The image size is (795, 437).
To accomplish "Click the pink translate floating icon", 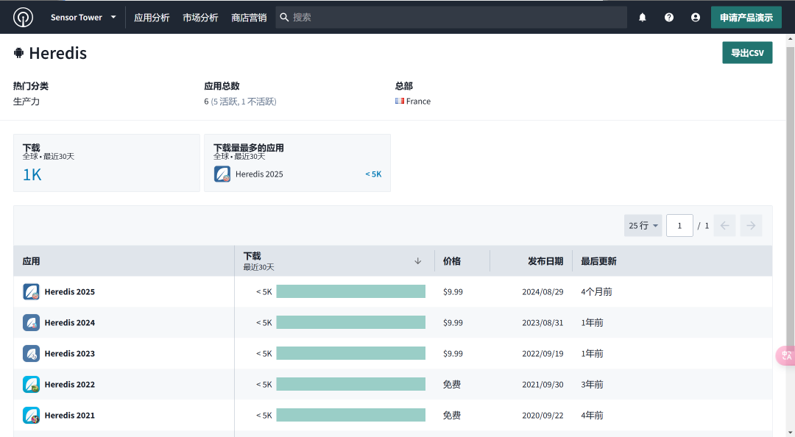I will tap(785, 355).
